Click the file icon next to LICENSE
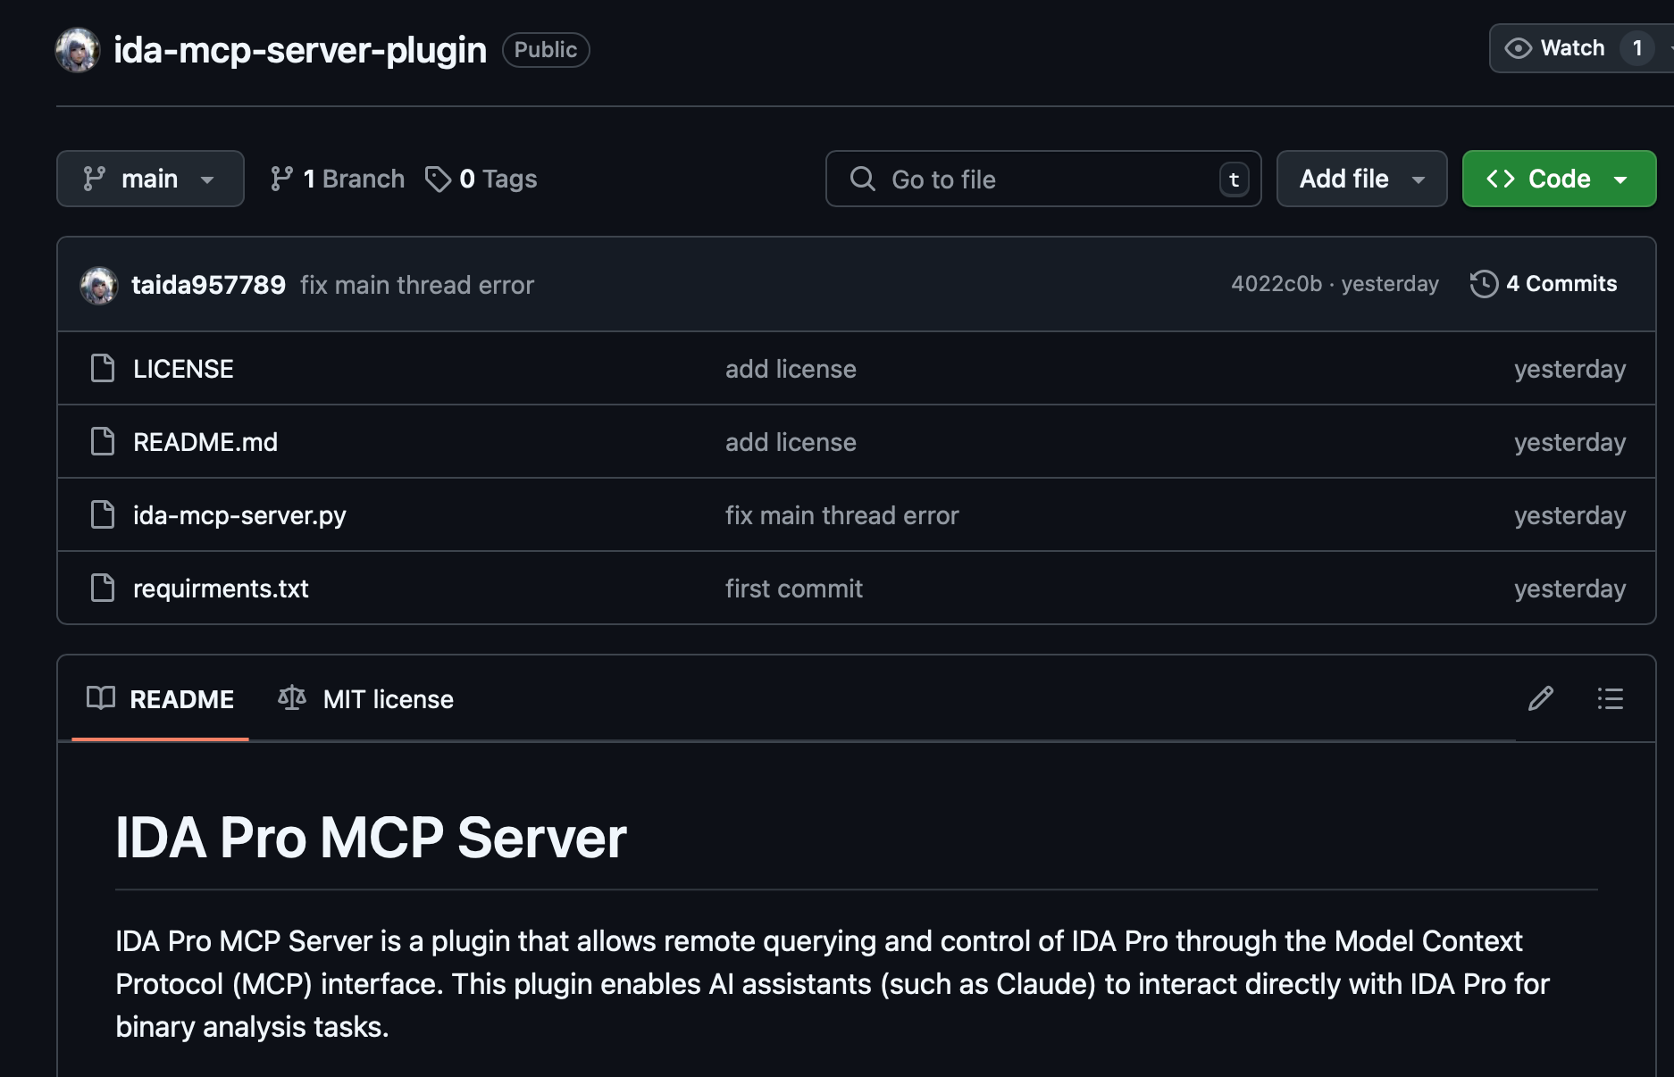 103,368
